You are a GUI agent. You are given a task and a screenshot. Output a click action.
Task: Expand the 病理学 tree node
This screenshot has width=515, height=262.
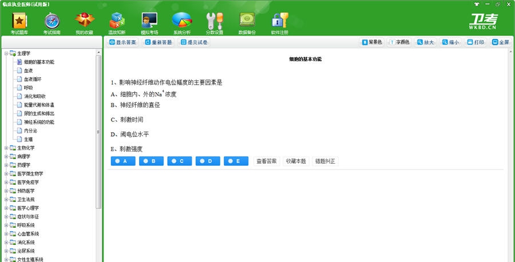coord(6,156)
